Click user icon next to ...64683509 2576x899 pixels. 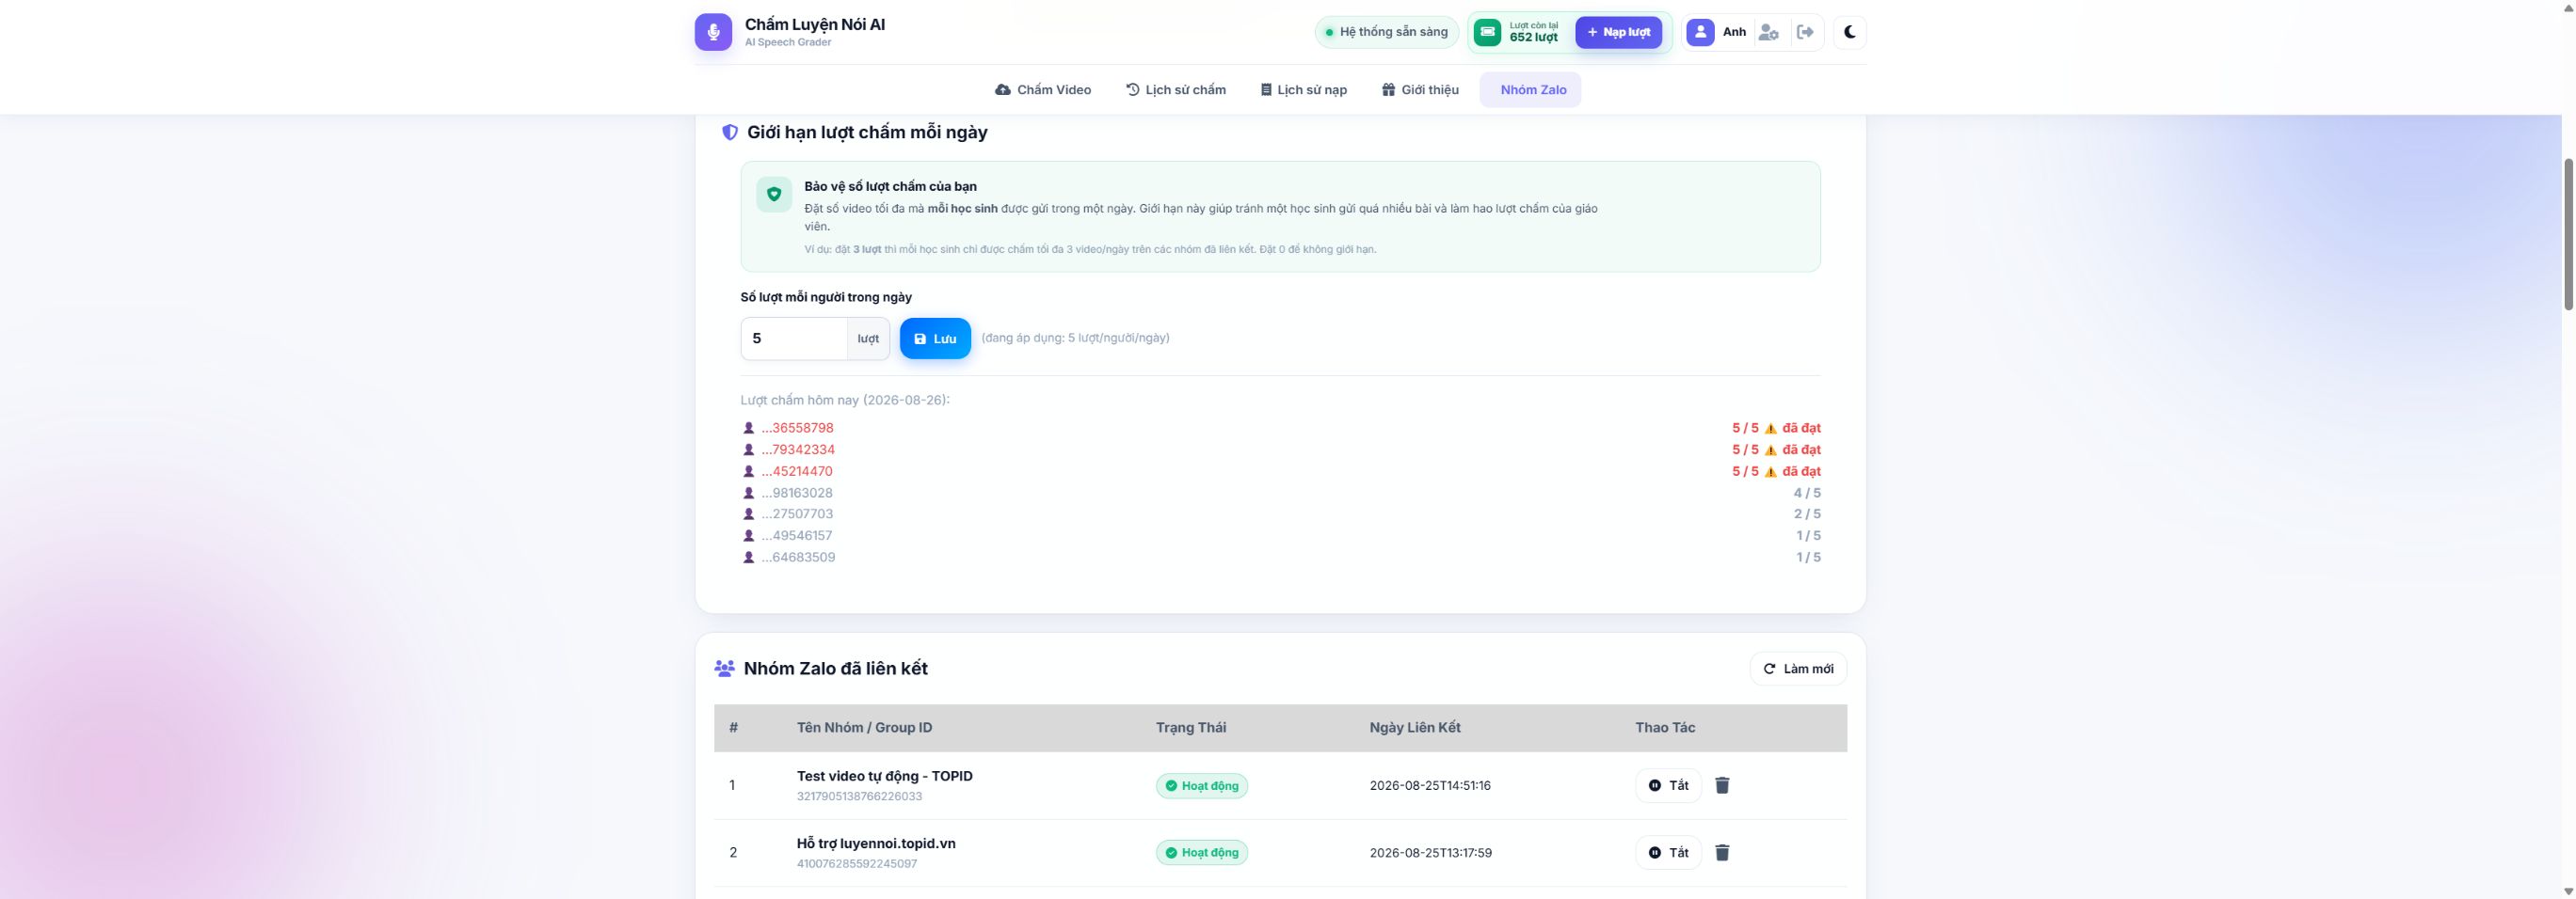coord(748,558)
